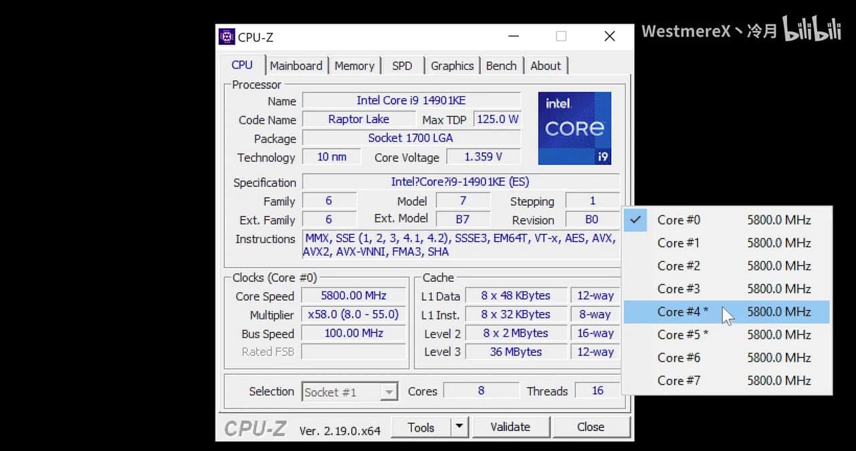Click the Threads count field showing 16
856x451 pixels.
click(597, 390)
